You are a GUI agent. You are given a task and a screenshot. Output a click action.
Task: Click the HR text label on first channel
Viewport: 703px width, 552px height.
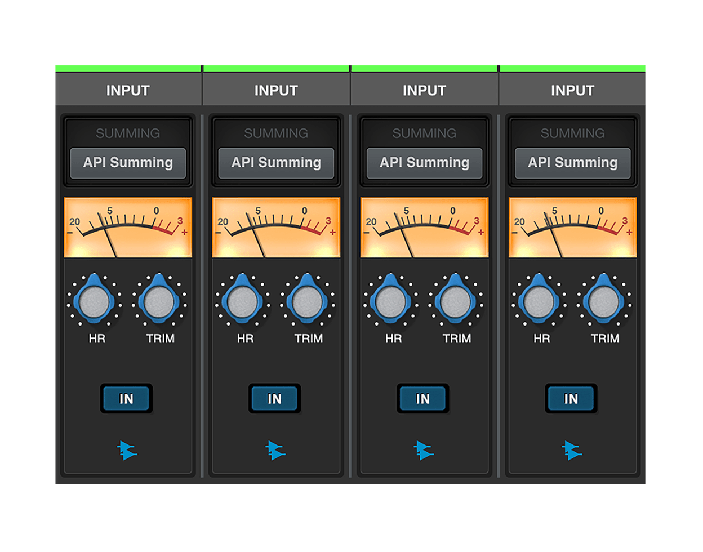(x=97, y=339)
